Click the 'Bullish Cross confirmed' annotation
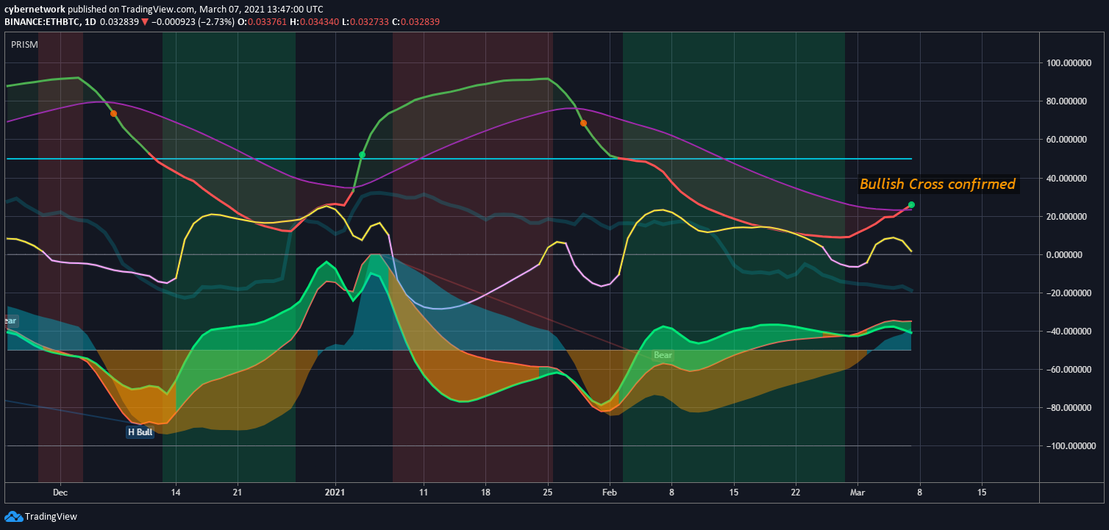Viewport: 1109px width, 530px height. [938, 184]
